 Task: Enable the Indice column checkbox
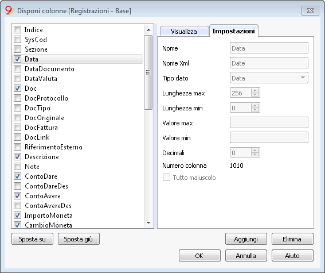point(17,30)
